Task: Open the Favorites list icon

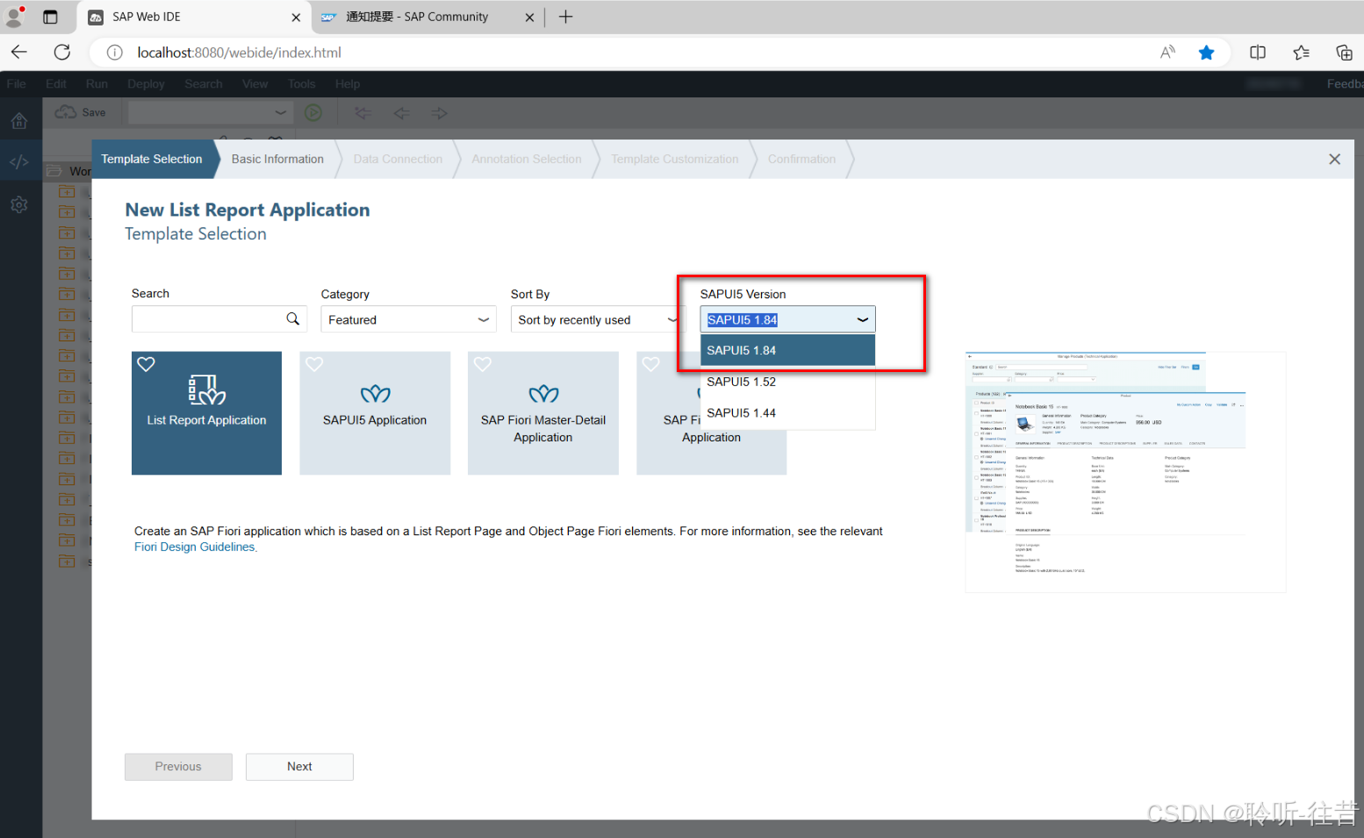Action: click(x=1301, y=53)
